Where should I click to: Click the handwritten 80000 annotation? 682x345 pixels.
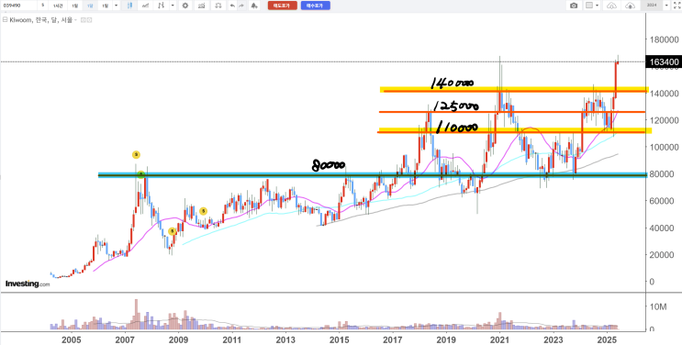point(329,165)
